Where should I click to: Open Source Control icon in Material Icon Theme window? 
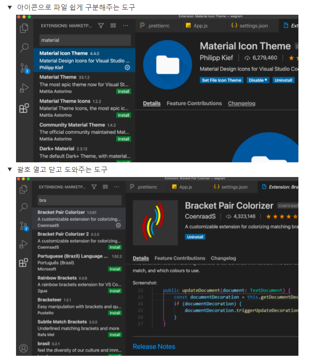[25, 68]
